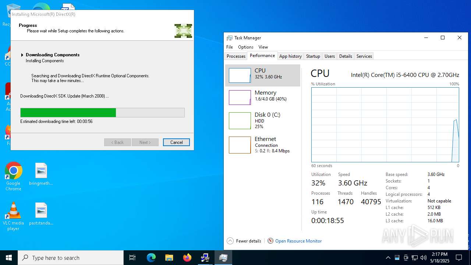
Task: Click the Threads value 1470
Action: coord(346,202)
